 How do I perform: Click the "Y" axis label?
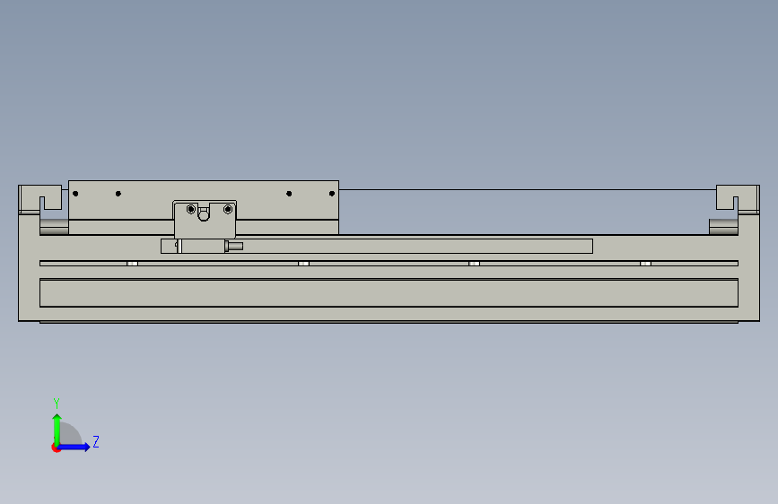[57, 403]
